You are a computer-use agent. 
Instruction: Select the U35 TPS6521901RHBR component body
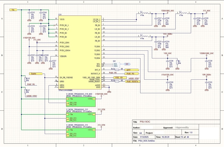tap(80, 53)
